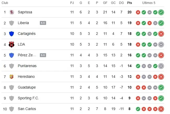
Task: Click the Cartaginés blue shield icon
Action: [12, 34]
